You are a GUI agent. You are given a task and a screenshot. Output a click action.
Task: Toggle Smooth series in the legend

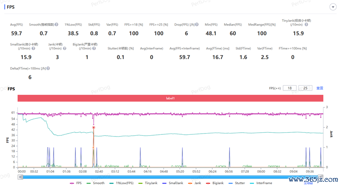coord(95,183)
